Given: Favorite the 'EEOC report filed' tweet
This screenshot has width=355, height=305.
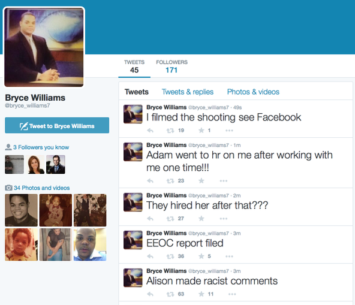Looking at the screenshot, I should tap(201, 256).
